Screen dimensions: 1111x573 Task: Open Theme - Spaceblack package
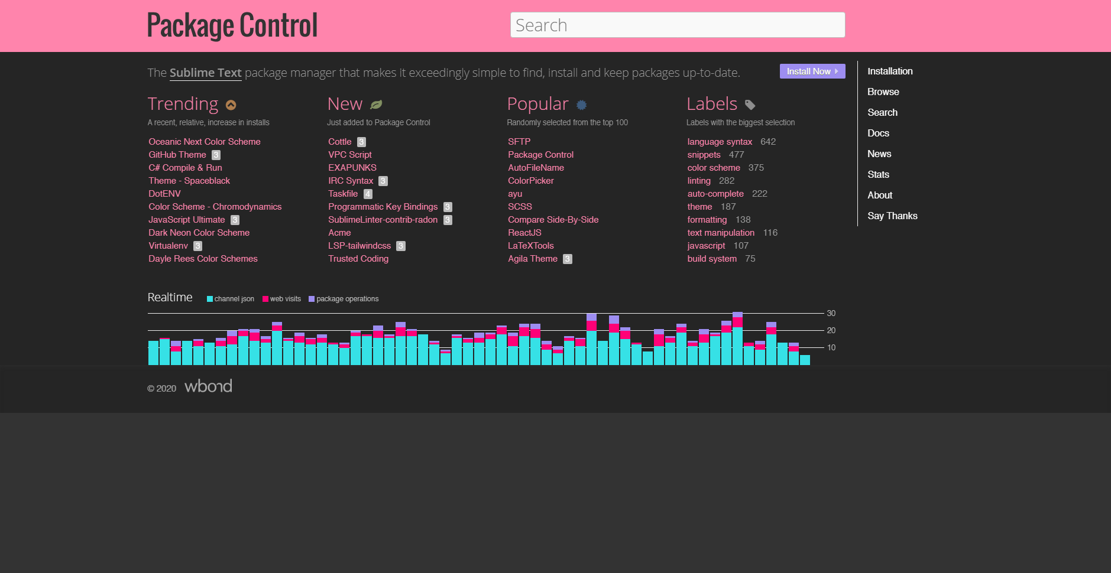click(189, 181)
